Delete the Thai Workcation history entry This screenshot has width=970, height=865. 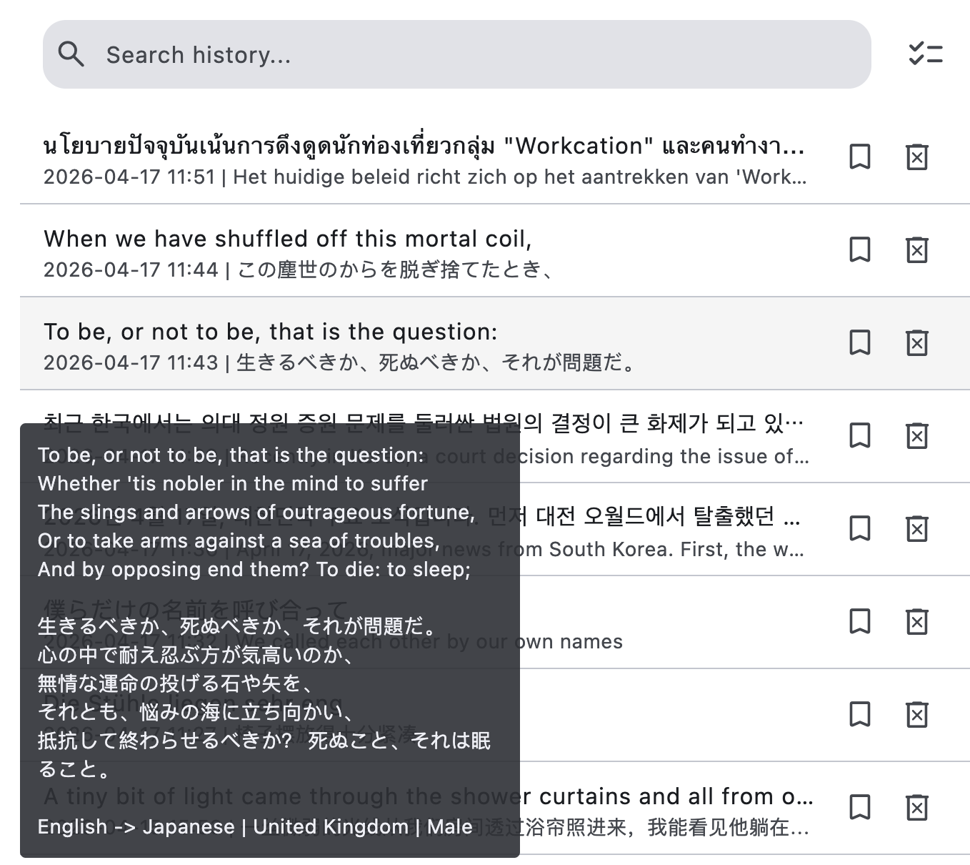(x=917, y=157)
